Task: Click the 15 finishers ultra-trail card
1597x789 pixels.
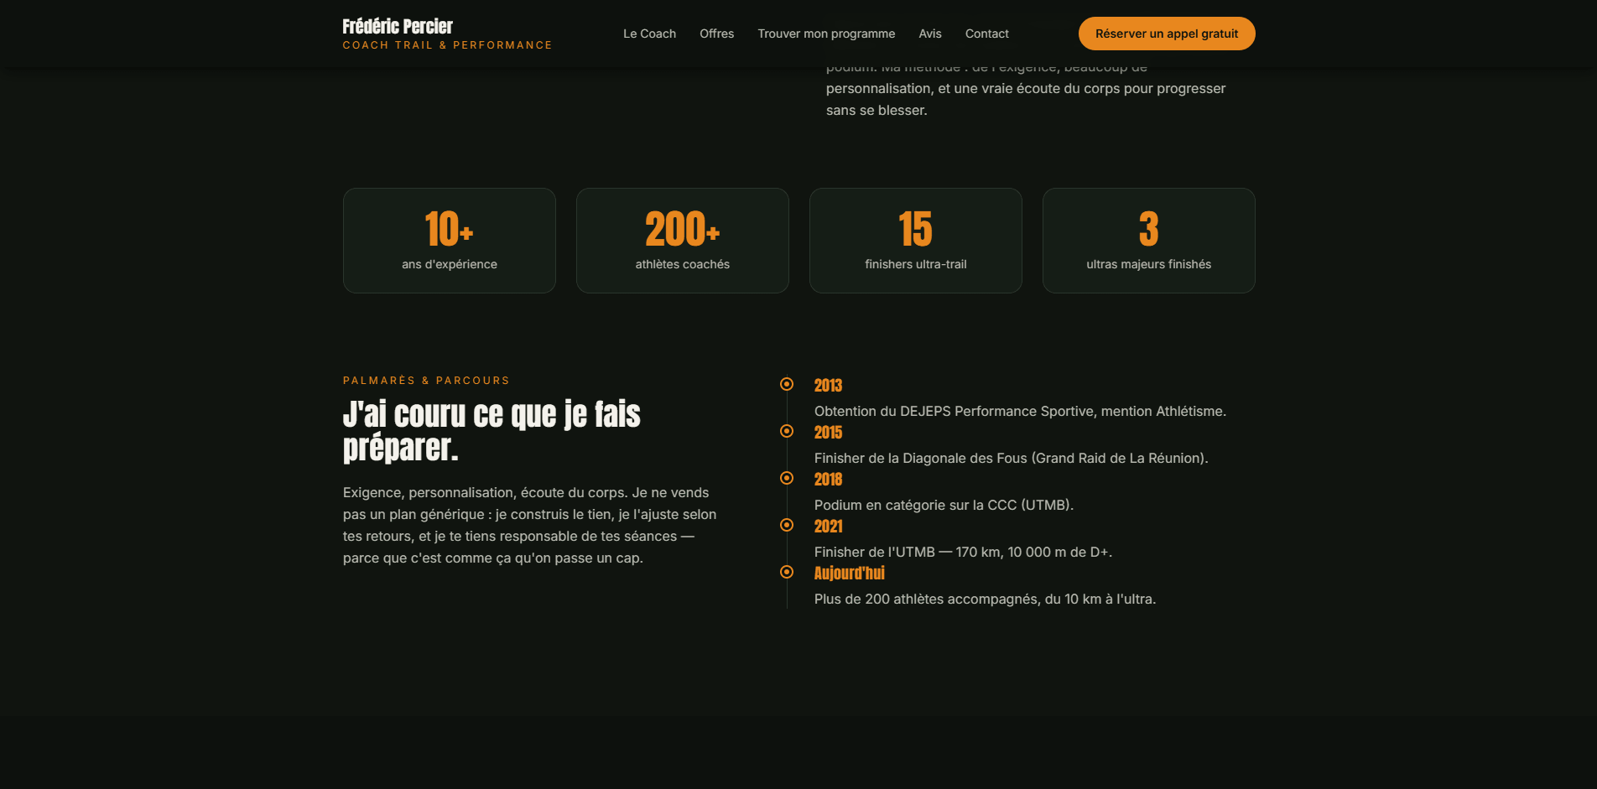Action: pos(916,241)
